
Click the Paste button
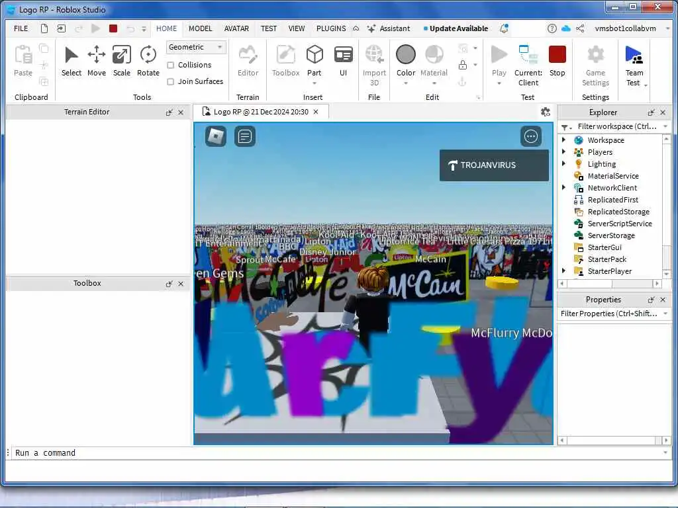23,62
